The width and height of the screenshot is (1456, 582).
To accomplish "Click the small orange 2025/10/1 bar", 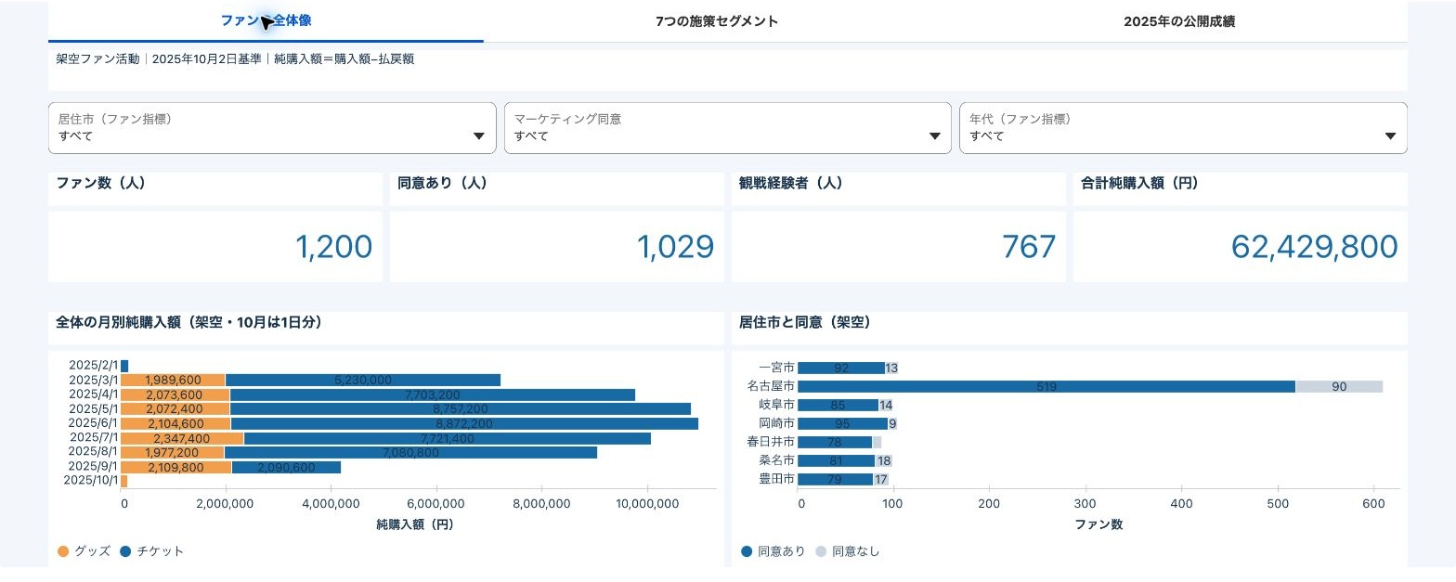I will point(123,481).
